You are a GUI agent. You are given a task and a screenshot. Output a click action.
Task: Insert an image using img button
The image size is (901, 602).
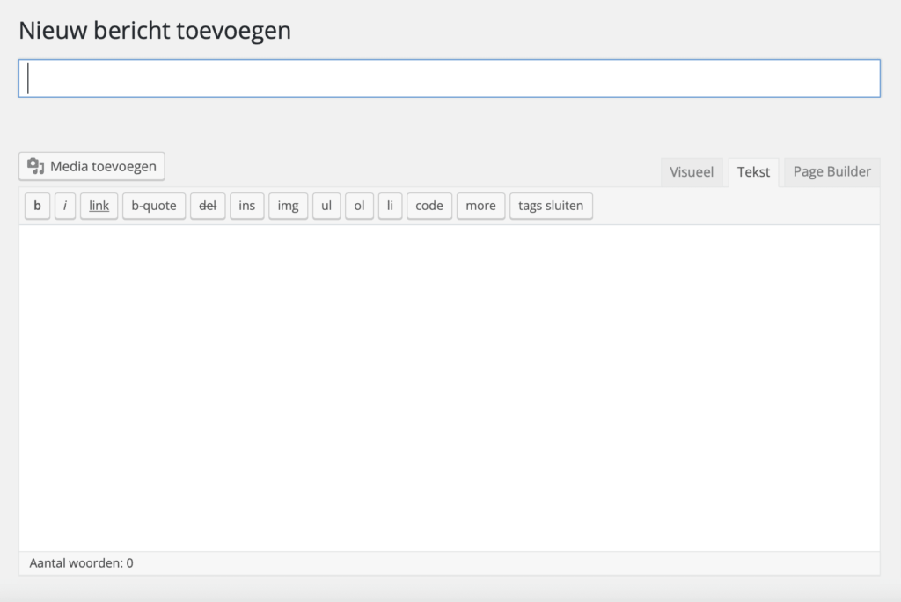pos(288,206)
